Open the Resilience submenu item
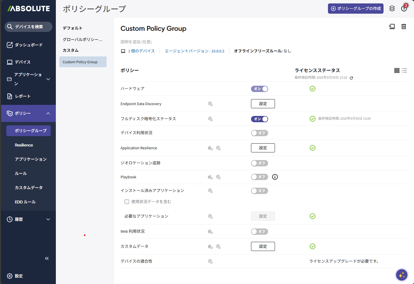Screen dimensions: 414x284 pyautogui.click(x=24, y=145)
